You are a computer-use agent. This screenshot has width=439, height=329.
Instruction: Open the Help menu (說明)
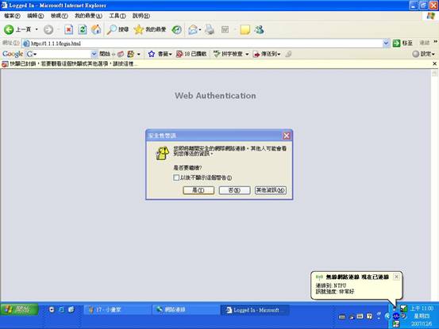point(141,16)
